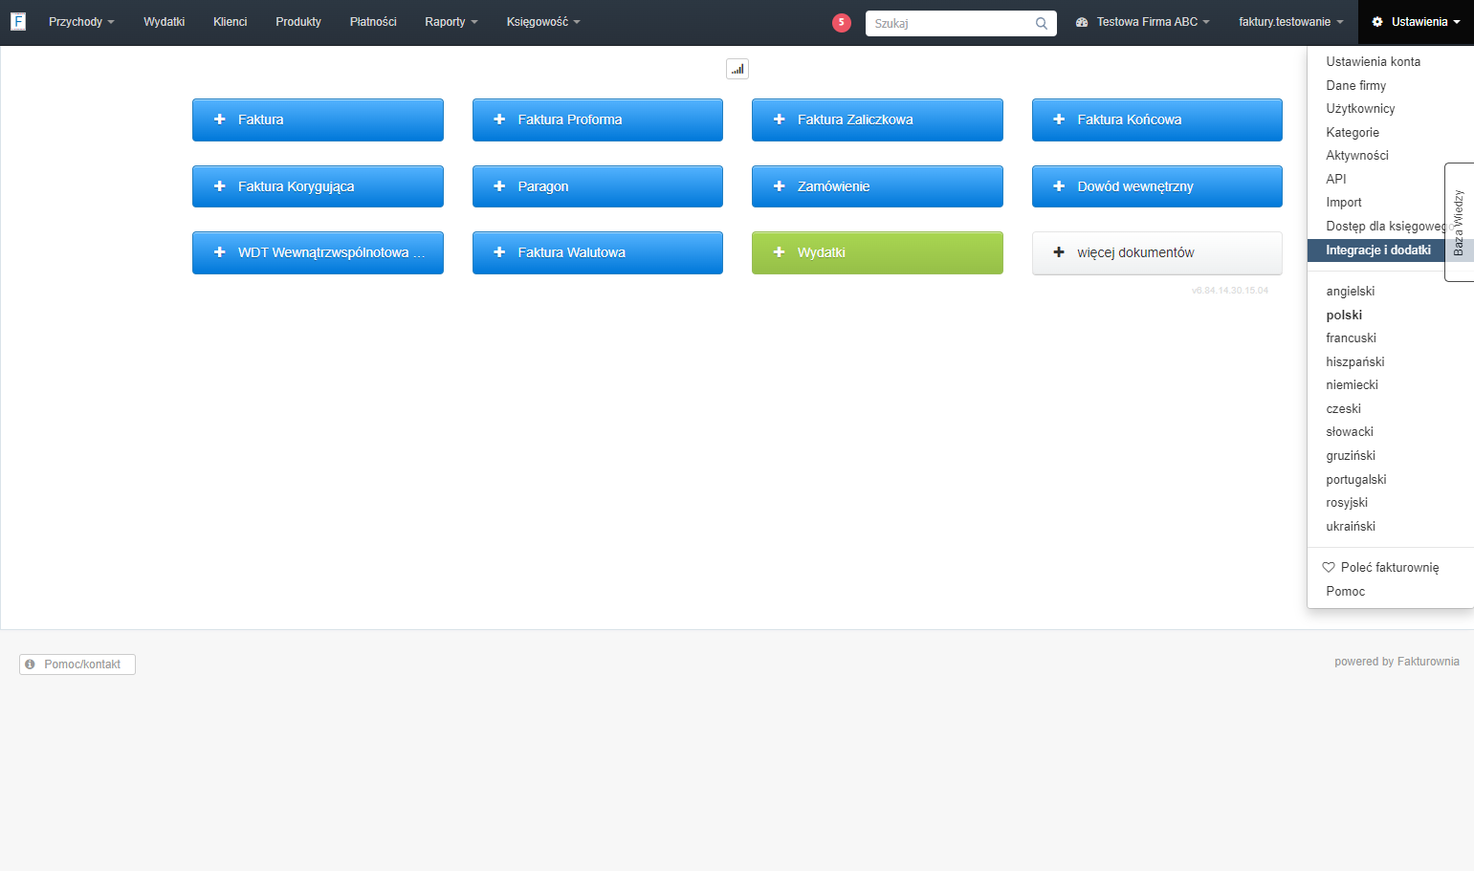
Task: Open the Baza Wiedzy side tab
Action: 1459,222
